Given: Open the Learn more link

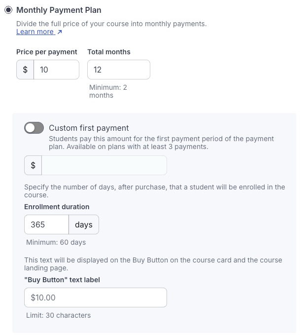Looking at the screenshot, I should point(35,32).
